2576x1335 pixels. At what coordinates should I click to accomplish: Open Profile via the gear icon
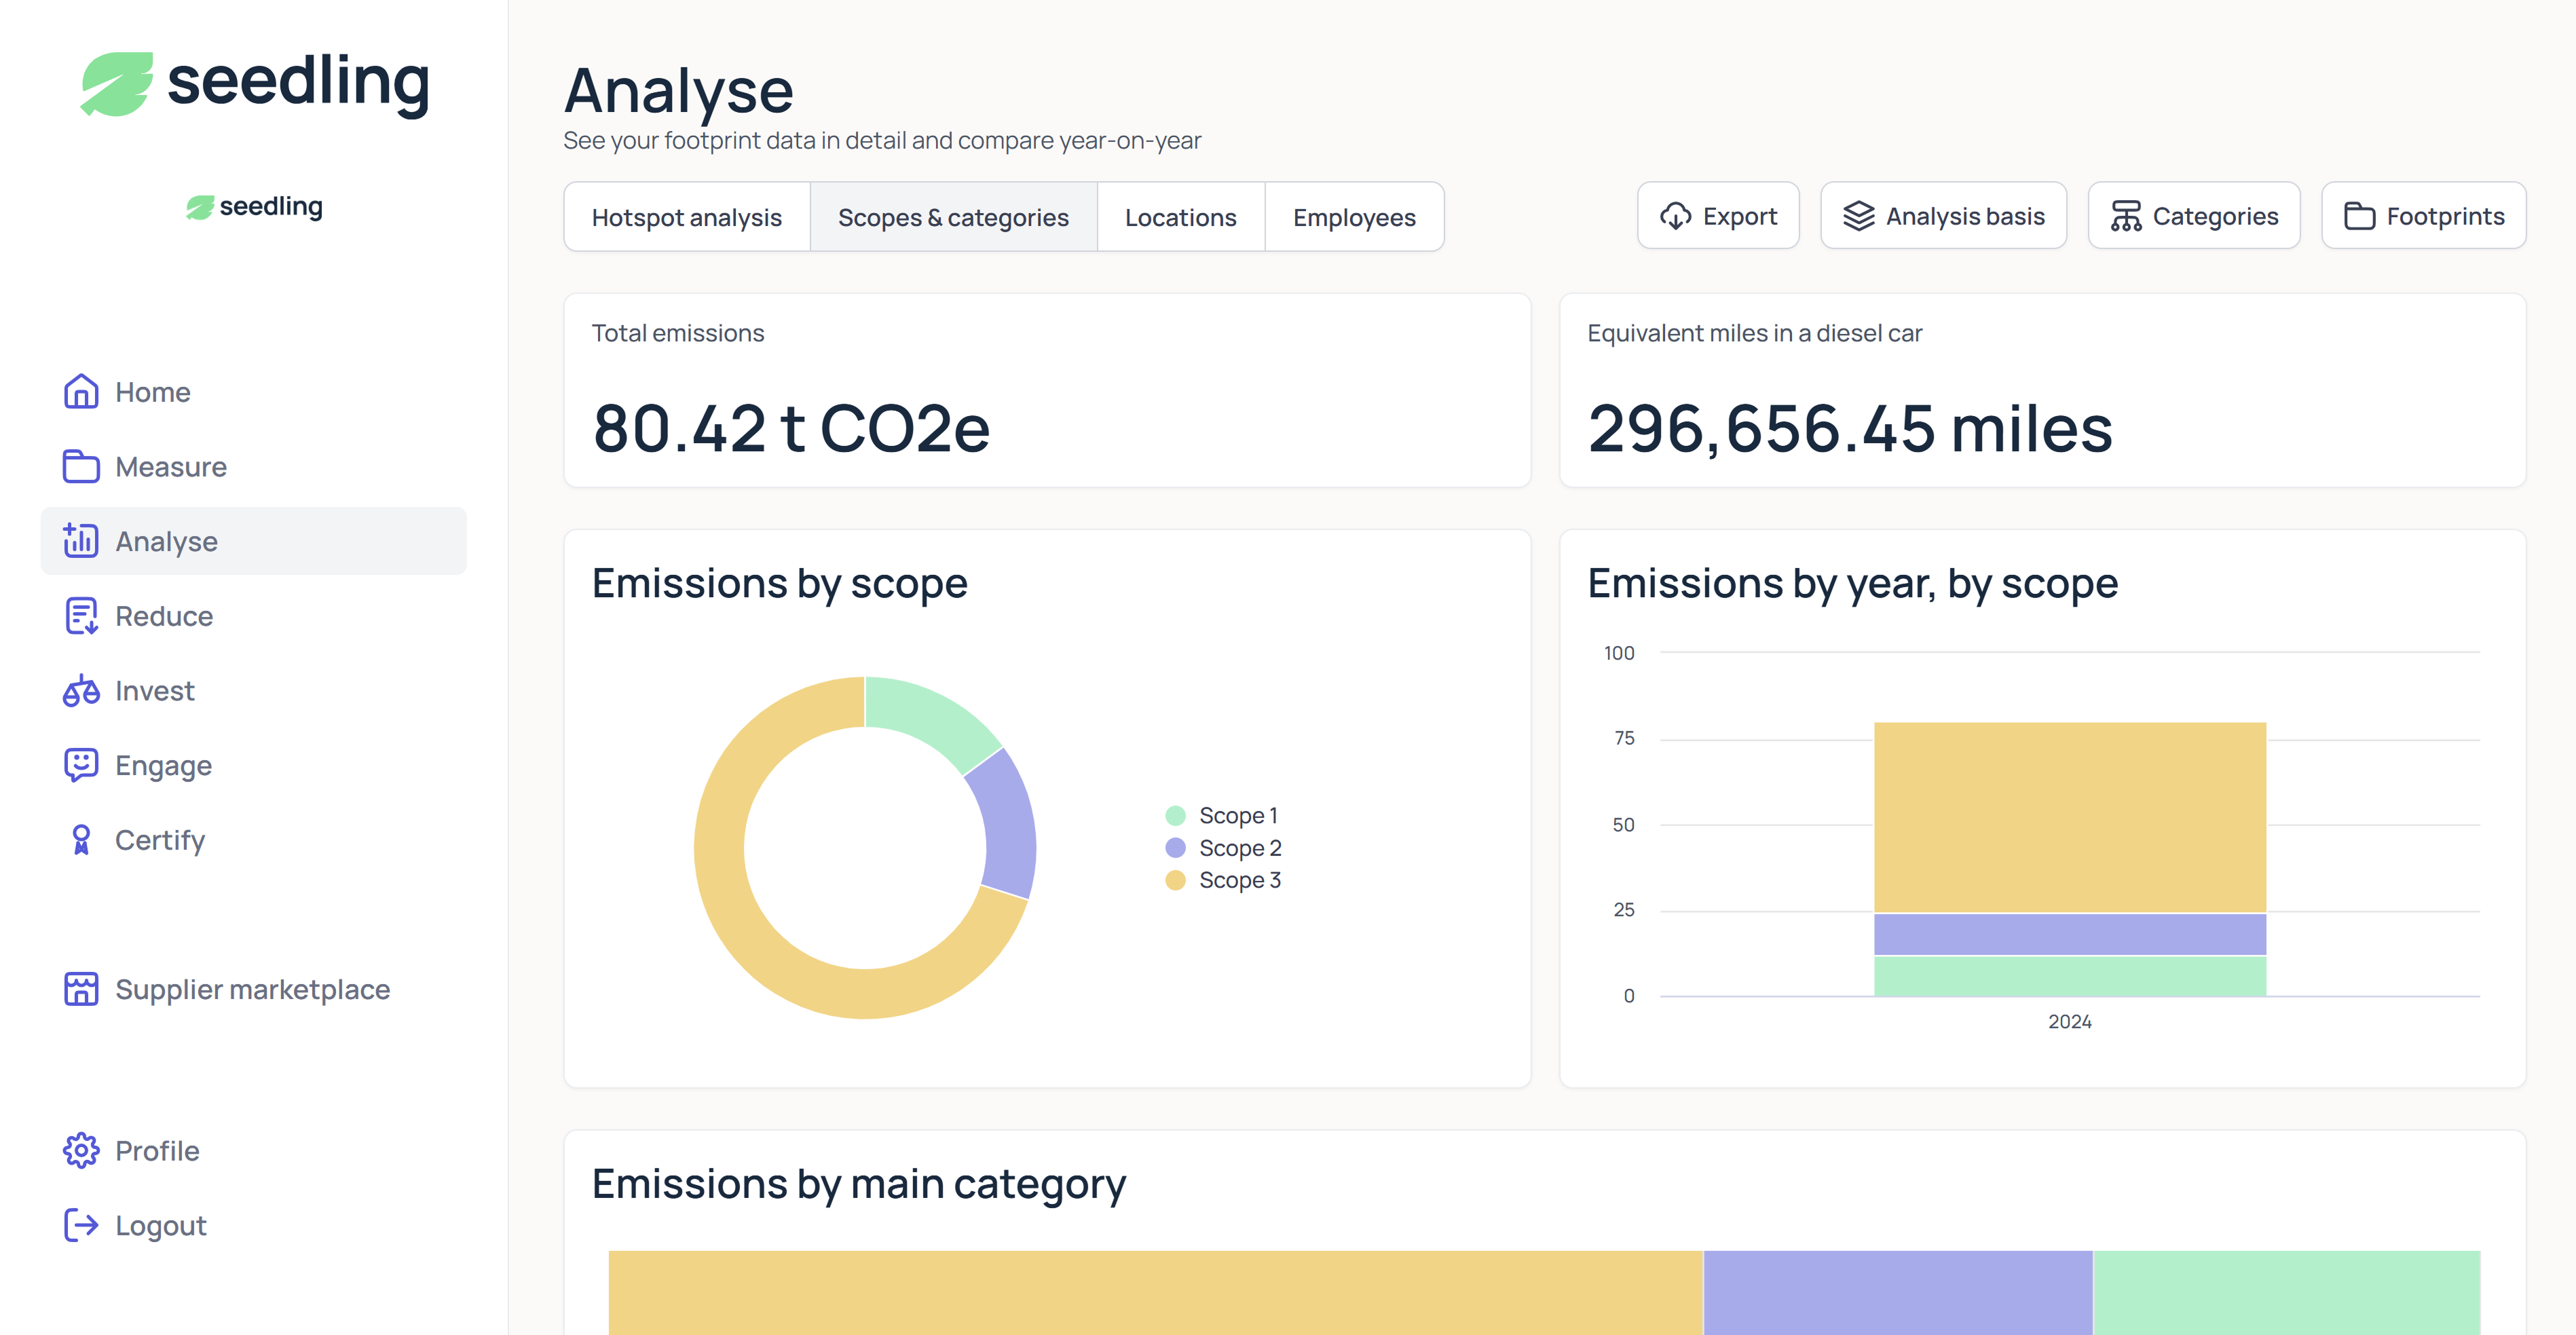tap(81, 1151)
